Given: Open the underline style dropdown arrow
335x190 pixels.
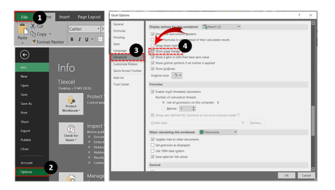Looking at the screenshot, I should point(92,39).
